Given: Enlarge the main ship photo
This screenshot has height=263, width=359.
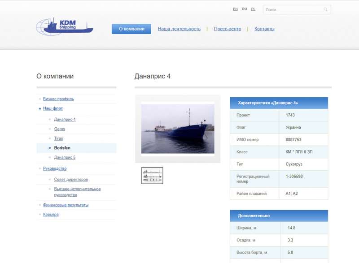Looking at the screenshot, I should coord(177,128).
